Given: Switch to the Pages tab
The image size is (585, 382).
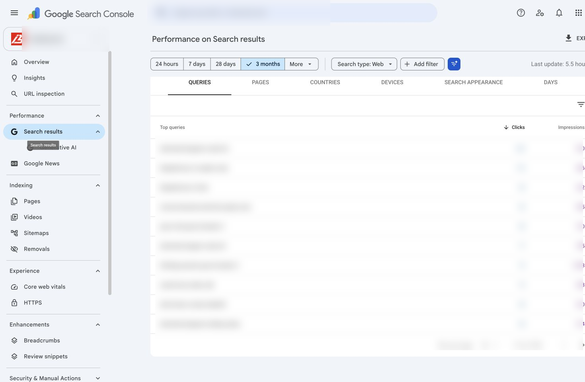Looking at the screenshot, I should (x=260, y=82).
